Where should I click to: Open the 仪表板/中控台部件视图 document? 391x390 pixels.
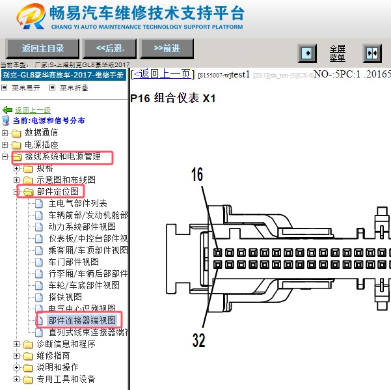coord(88,238)
